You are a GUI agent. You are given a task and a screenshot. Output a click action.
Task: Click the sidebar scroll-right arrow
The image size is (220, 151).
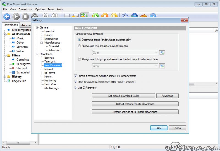pyautogui.click(x=35, y=143)
